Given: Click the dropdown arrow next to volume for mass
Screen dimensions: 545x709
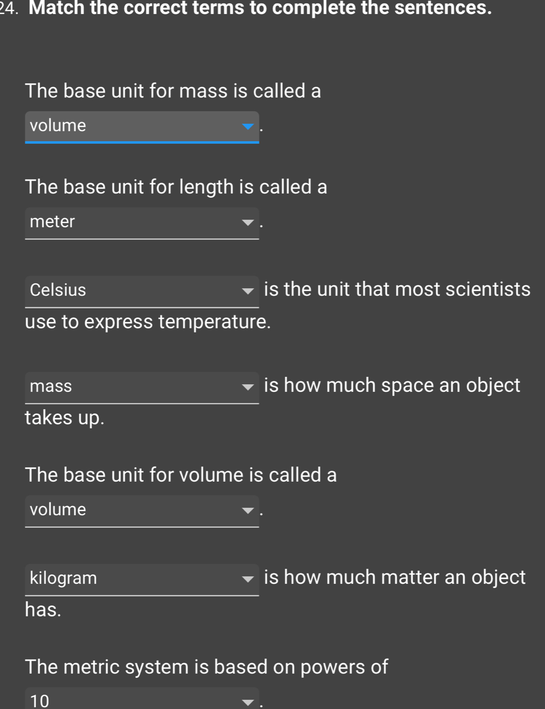Looking at the screenshot, I should (248, 127).
